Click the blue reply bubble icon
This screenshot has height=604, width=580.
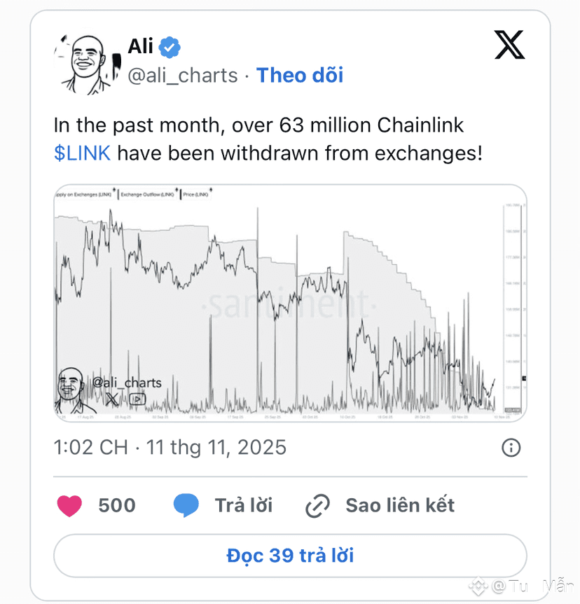[x=186, y=505]
